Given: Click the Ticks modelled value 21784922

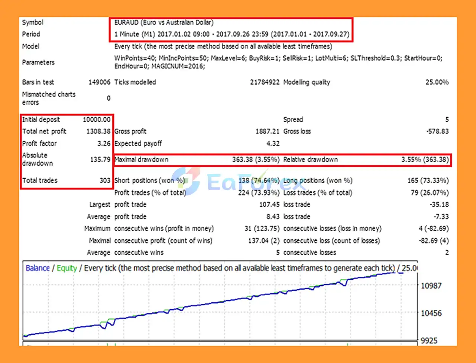Looking at the screenshot, I should point(264,82).
